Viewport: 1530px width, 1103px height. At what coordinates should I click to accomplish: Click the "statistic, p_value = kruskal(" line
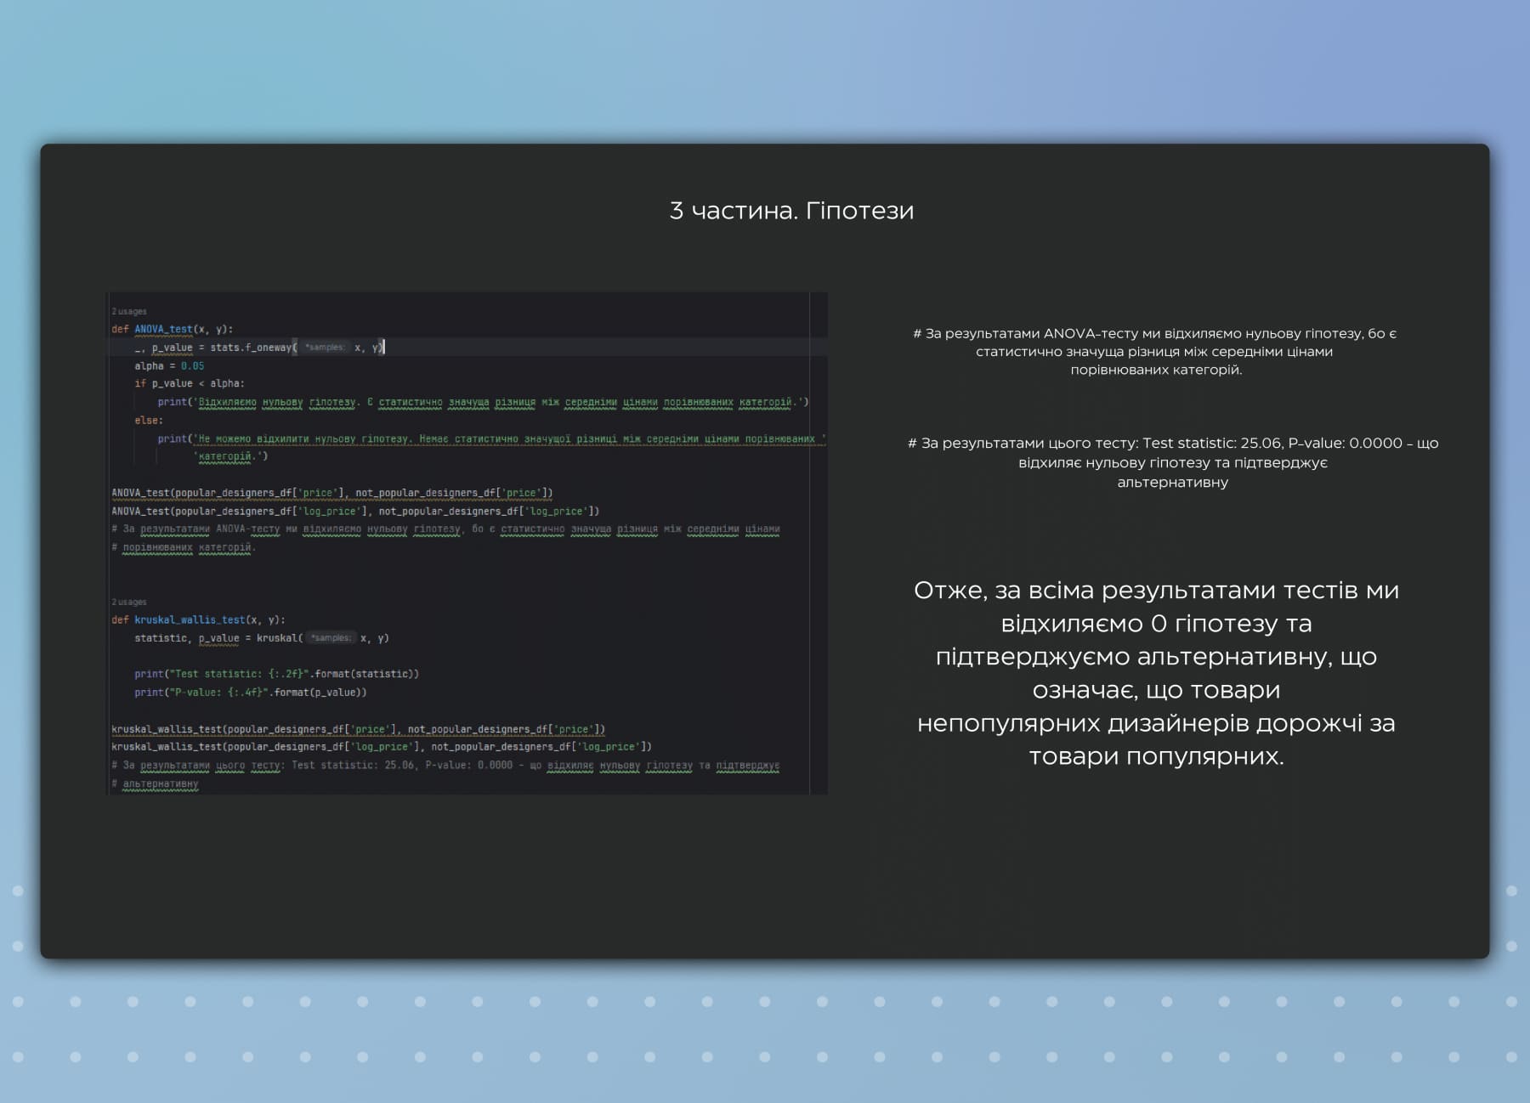point(261,638)
